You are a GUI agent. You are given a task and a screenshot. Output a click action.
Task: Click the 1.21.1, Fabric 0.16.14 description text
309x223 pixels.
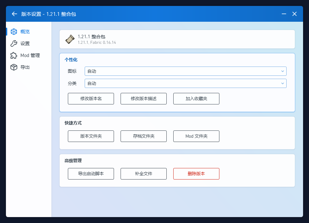click(97, 42)
